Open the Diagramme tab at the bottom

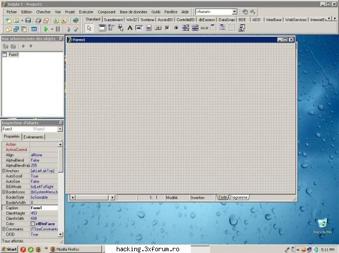pyautogui.click(x=239, y=197)
